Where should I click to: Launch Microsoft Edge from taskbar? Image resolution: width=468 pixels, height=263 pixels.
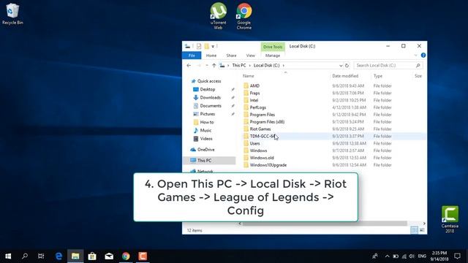58,256
